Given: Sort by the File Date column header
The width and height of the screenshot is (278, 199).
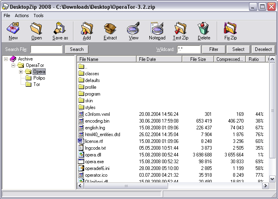Looking at the screenshot, I should (x=159, y=59).
